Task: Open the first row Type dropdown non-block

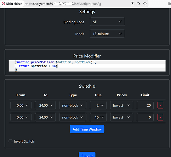Action: click(73, 105)
